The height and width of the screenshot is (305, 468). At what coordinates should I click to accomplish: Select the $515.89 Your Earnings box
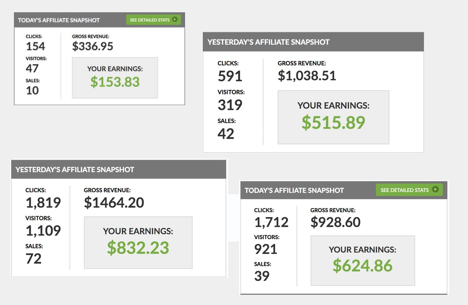pos(333,117)
